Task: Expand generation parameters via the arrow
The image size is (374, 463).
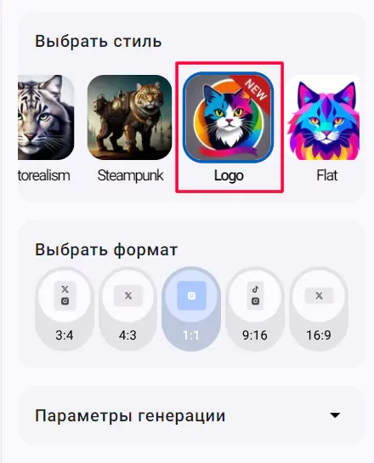Action: [x=335, y=415]
